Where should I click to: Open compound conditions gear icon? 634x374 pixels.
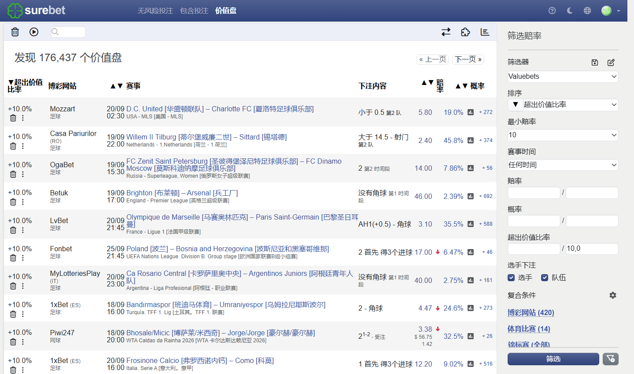pos(613,295)
